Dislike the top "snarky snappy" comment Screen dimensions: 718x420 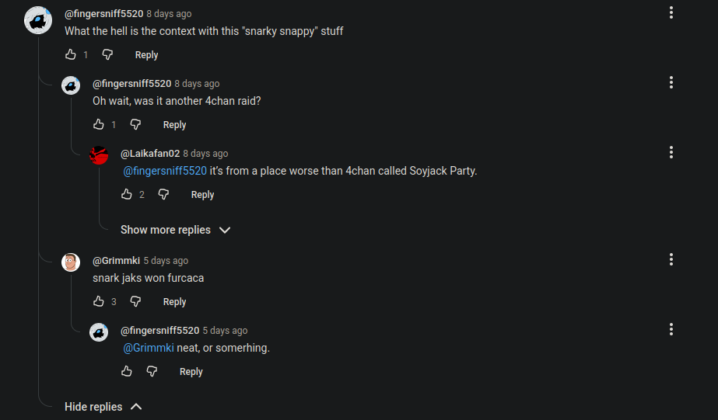point(108,54)
